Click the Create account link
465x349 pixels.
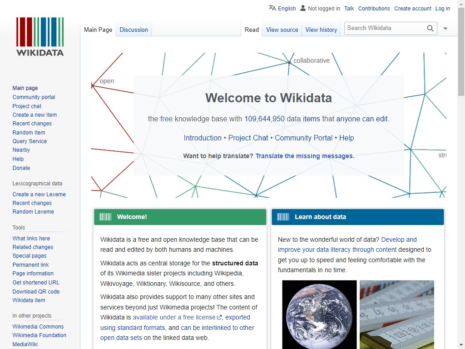pyautogui.click(x=412, y=8)
